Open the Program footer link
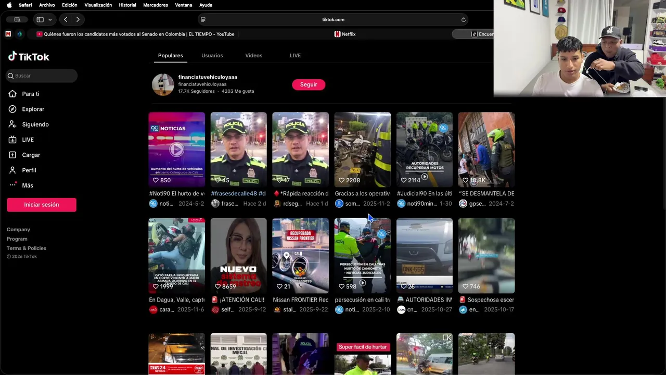Image resolution: width=666 pixels, height=375 pixels. click(x=17, y=239)
